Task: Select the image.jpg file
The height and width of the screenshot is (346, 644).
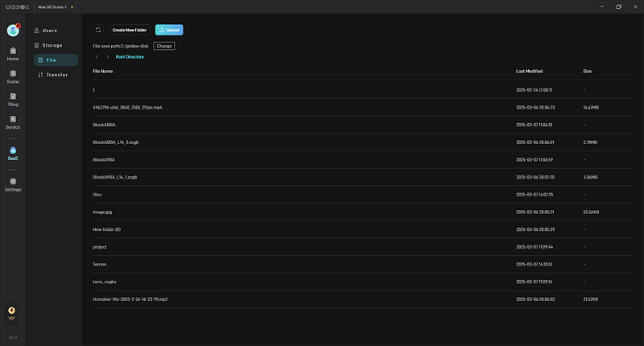Action: (x=363, y=212)
